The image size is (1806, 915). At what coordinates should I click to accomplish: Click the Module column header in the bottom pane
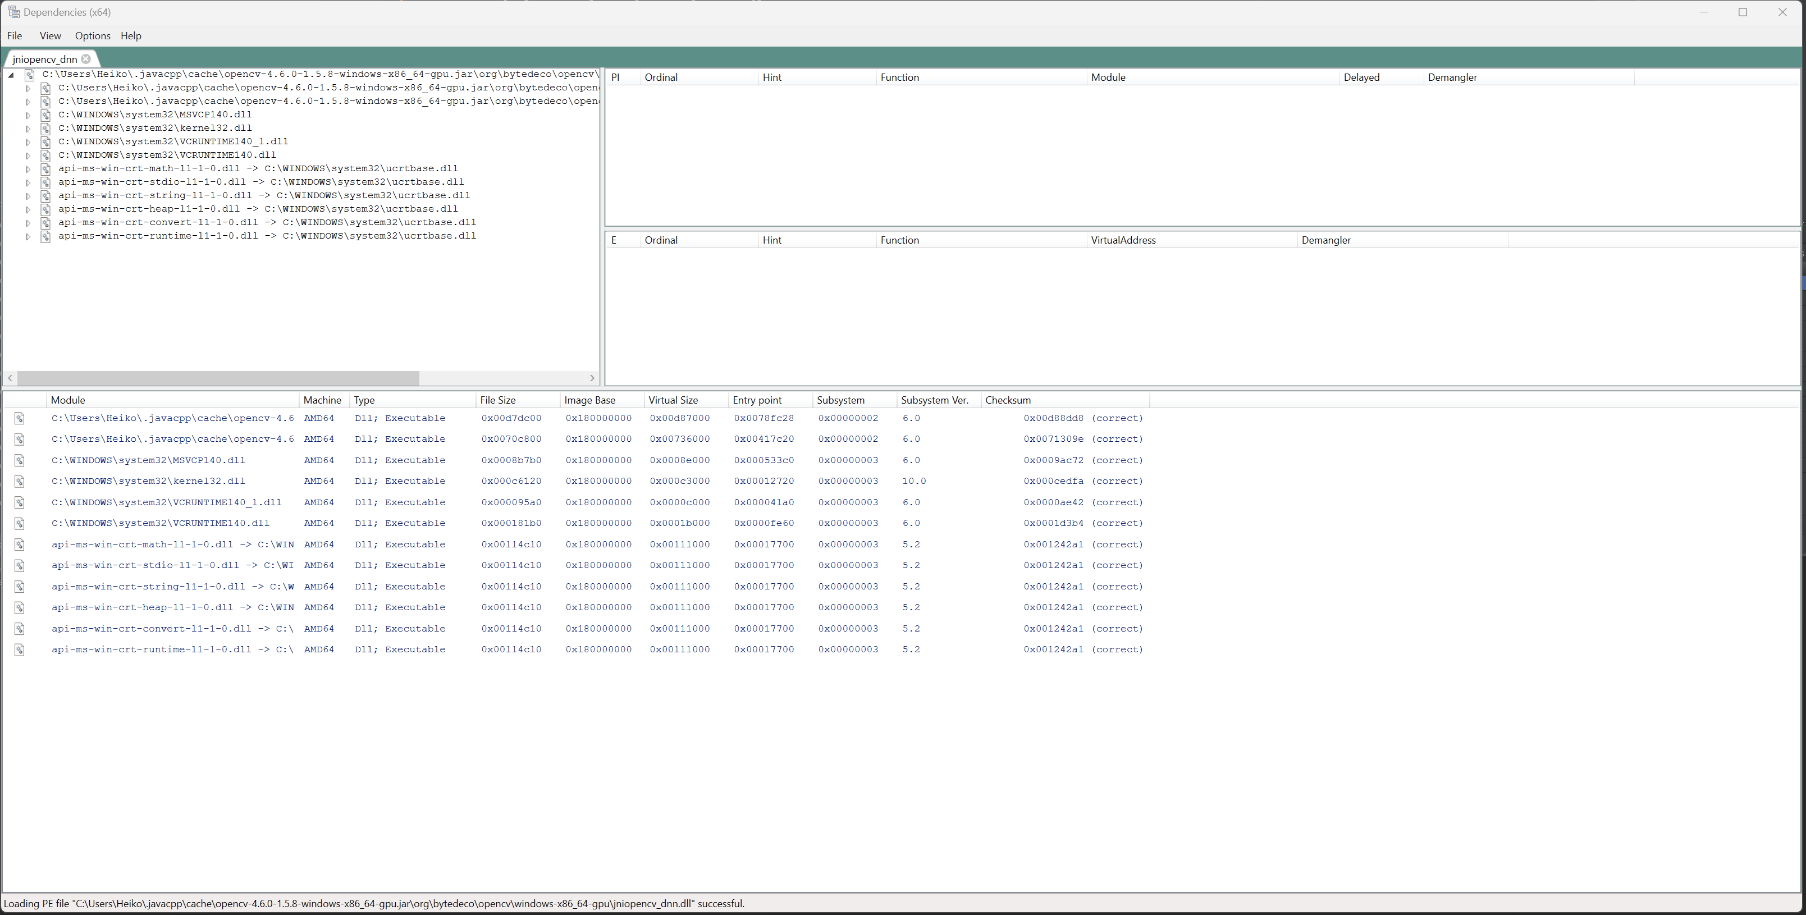click(68, 400)
